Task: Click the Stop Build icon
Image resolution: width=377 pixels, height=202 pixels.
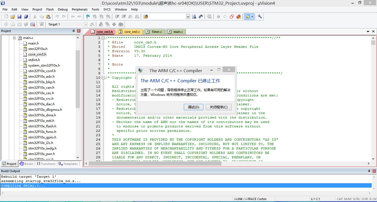Action: click(x=33, y=24)
